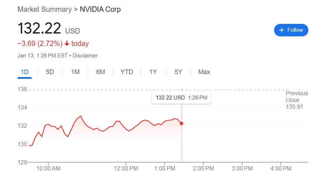Viewport: 318px width, 174px height.
Task: Click the 4:00 PM time axis label
Action: 281,168
